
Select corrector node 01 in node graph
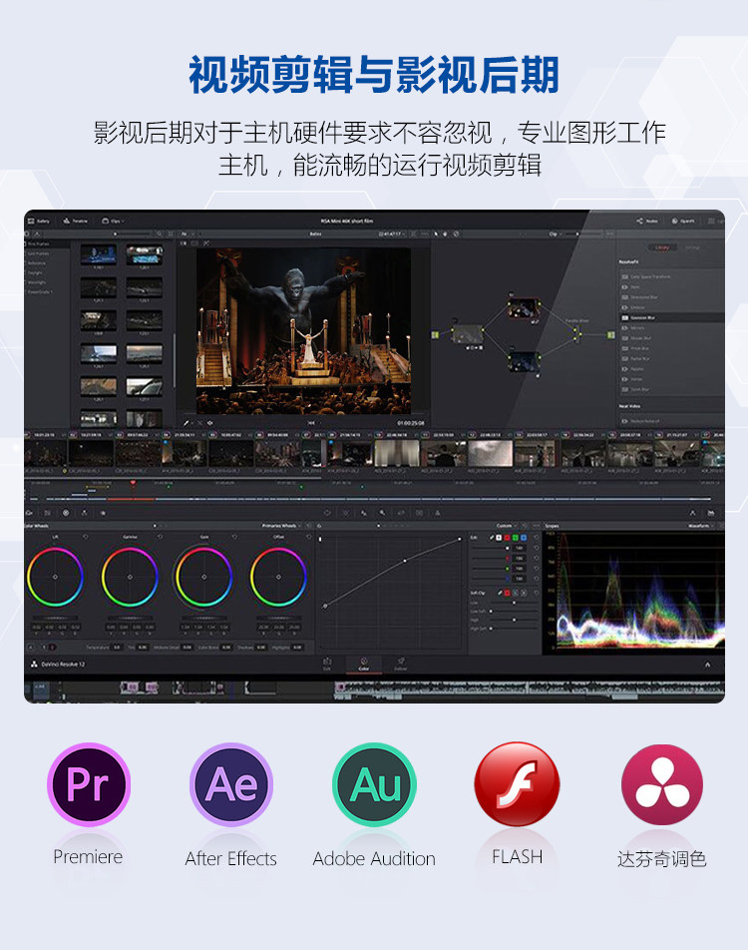467,334
